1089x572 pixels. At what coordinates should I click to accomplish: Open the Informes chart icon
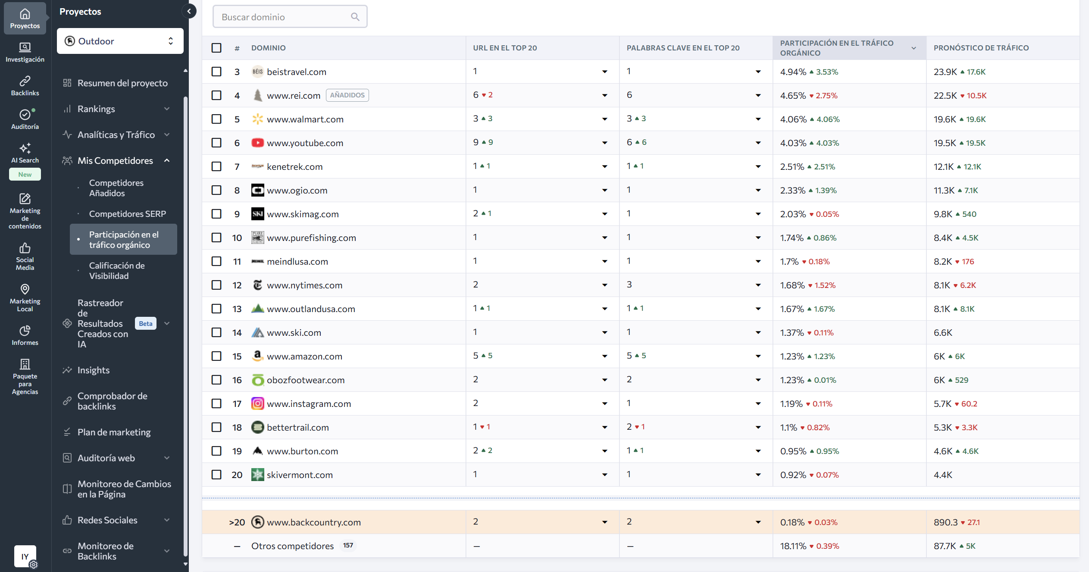25,331
